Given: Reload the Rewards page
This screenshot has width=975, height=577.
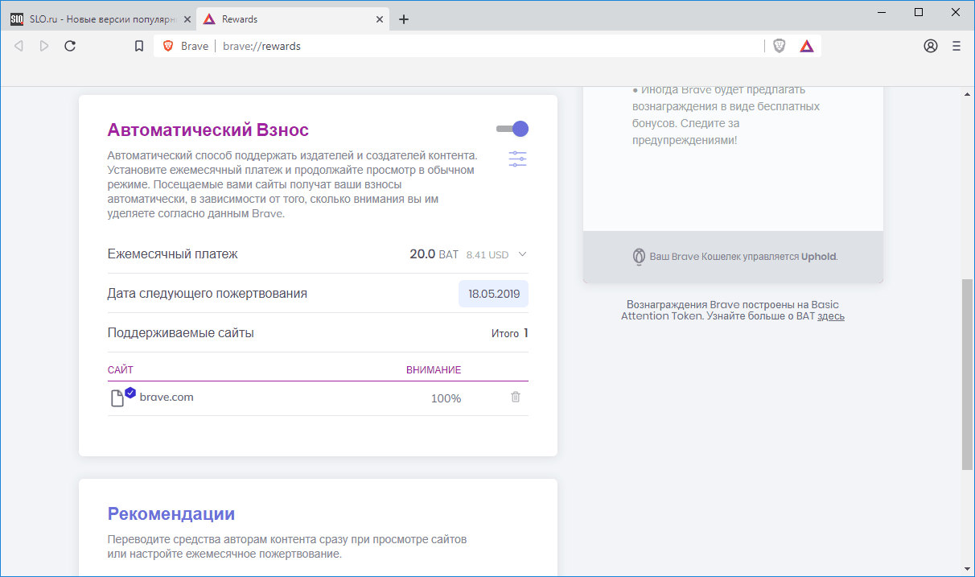Looking at the screenshot, I should point(70,46).
